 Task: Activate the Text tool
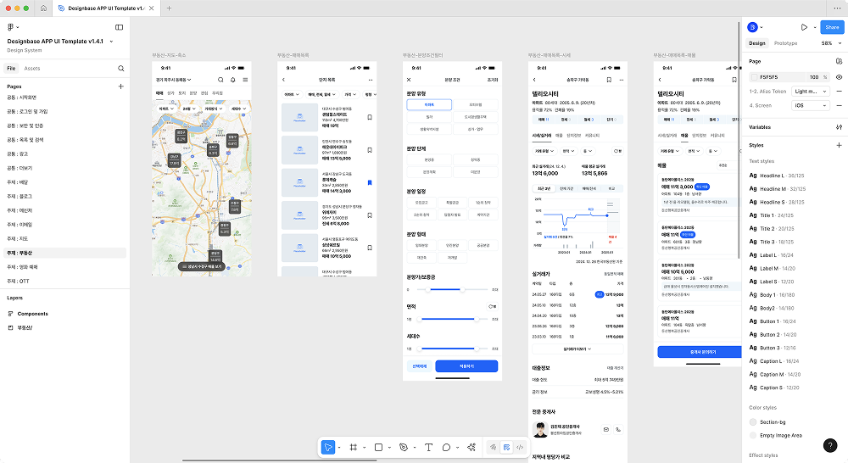point(428,447)
